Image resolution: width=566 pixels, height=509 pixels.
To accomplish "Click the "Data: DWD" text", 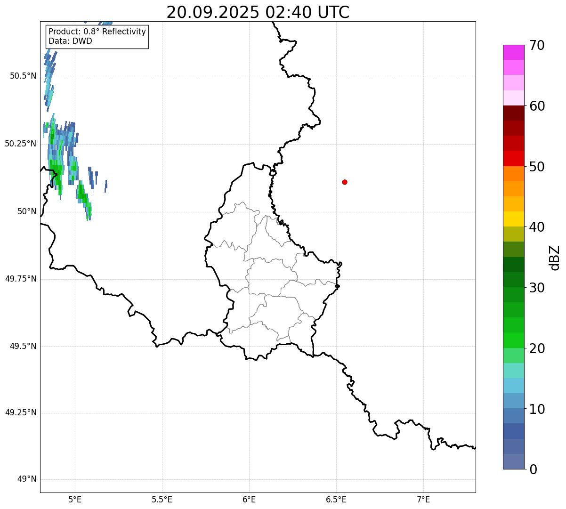I will pyautogui.click(x=70, y=41).
